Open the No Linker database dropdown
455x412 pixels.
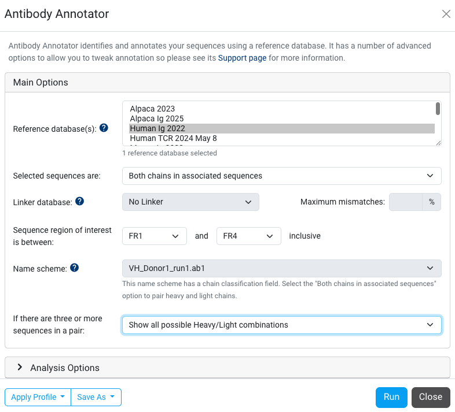click(x=190, y=202)
